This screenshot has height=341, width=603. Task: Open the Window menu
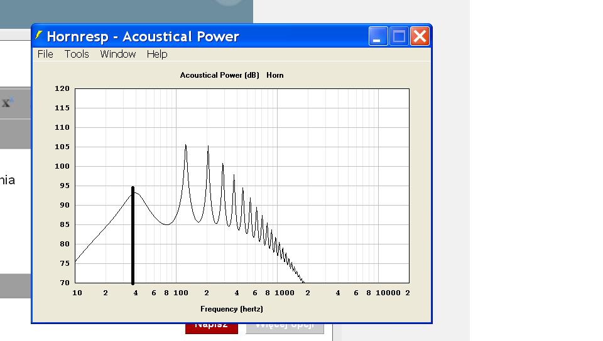tap(117, 54)
